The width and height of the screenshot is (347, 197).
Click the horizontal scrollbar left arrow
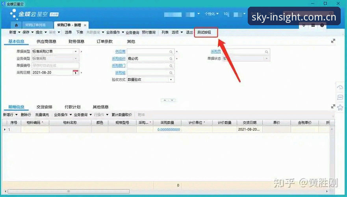pos(6,191)
